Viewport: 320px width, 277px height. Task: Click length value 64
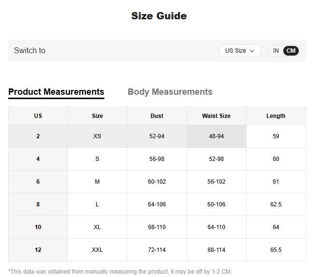(276, 227)
